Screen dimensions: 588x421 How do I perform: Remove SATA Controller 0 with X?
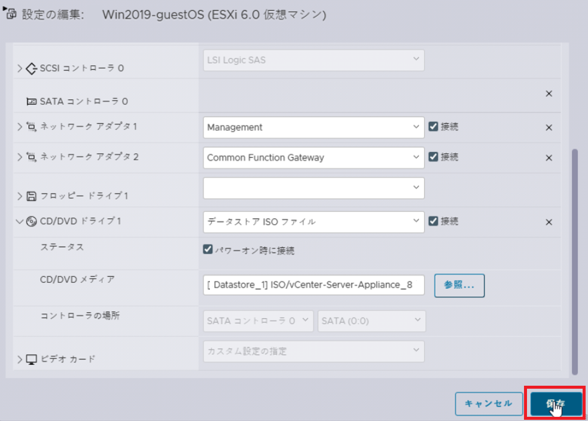click(x=549, y=93)
